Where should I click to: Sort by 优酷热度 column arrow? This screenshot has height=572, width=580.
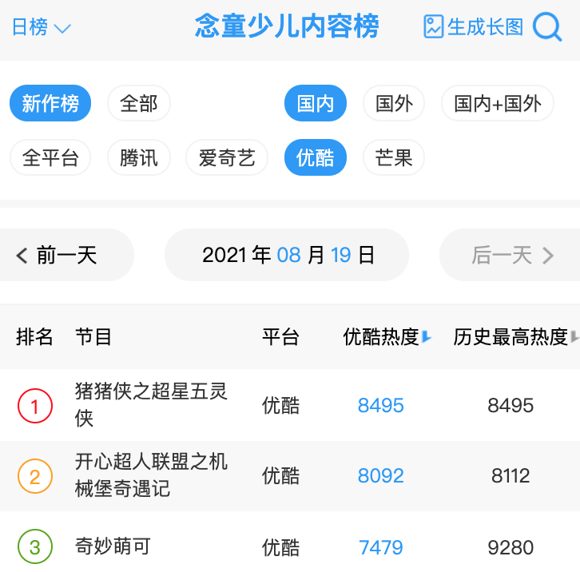click(426, 336)
